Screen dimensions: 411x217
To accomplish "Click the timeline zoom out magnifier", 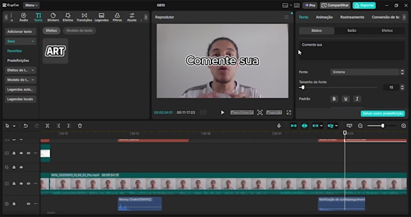I will 360,126.
